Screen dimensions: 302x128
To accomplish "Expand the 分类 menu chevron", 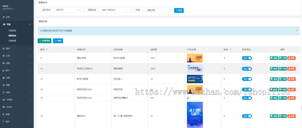I will click(30, 17).
